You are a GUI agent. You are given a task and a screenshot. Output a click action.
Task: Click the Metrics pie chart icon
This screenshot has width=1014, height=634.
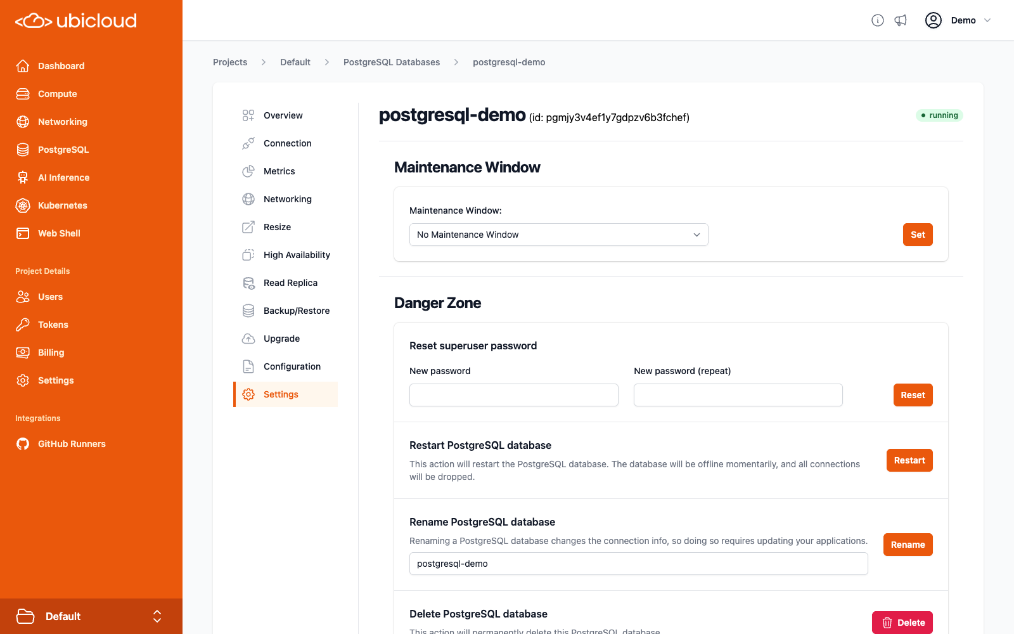[248, 171]
